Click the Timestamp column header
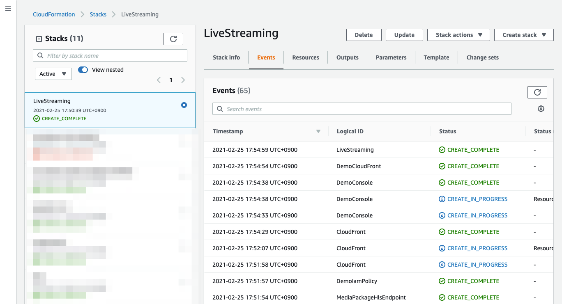This screenshot has height=304, width=562. [228, 131]
